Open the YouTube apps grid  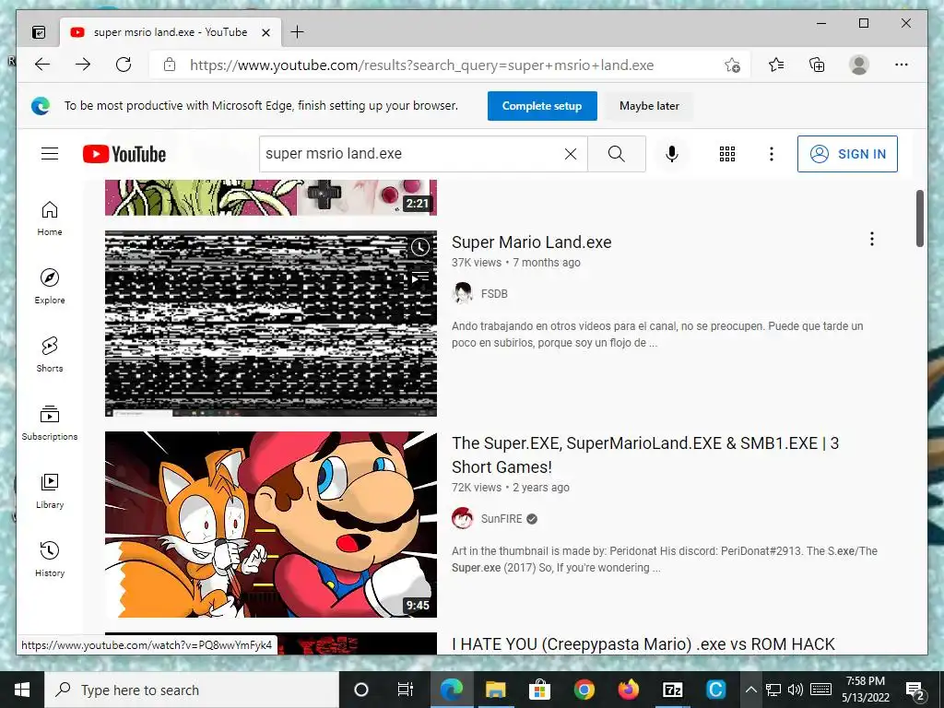point(727,154)
